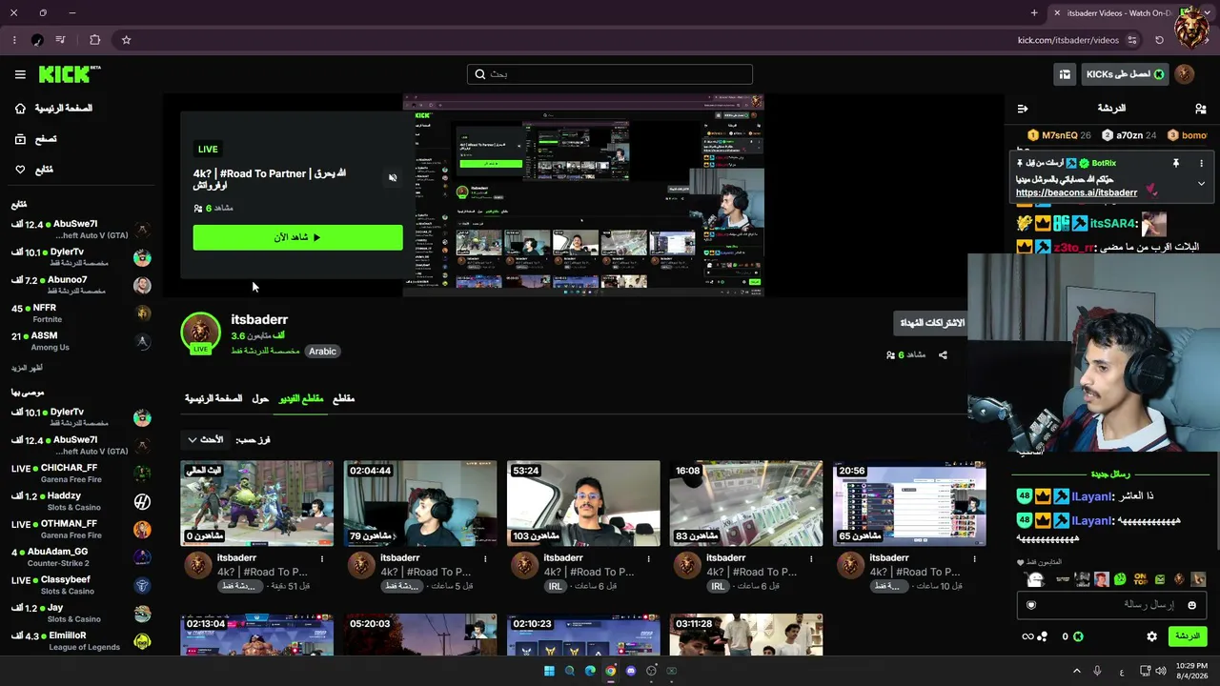Play the 53:24 video thumbnail
Screen dimensions: 1220x686
click(583, 504)
